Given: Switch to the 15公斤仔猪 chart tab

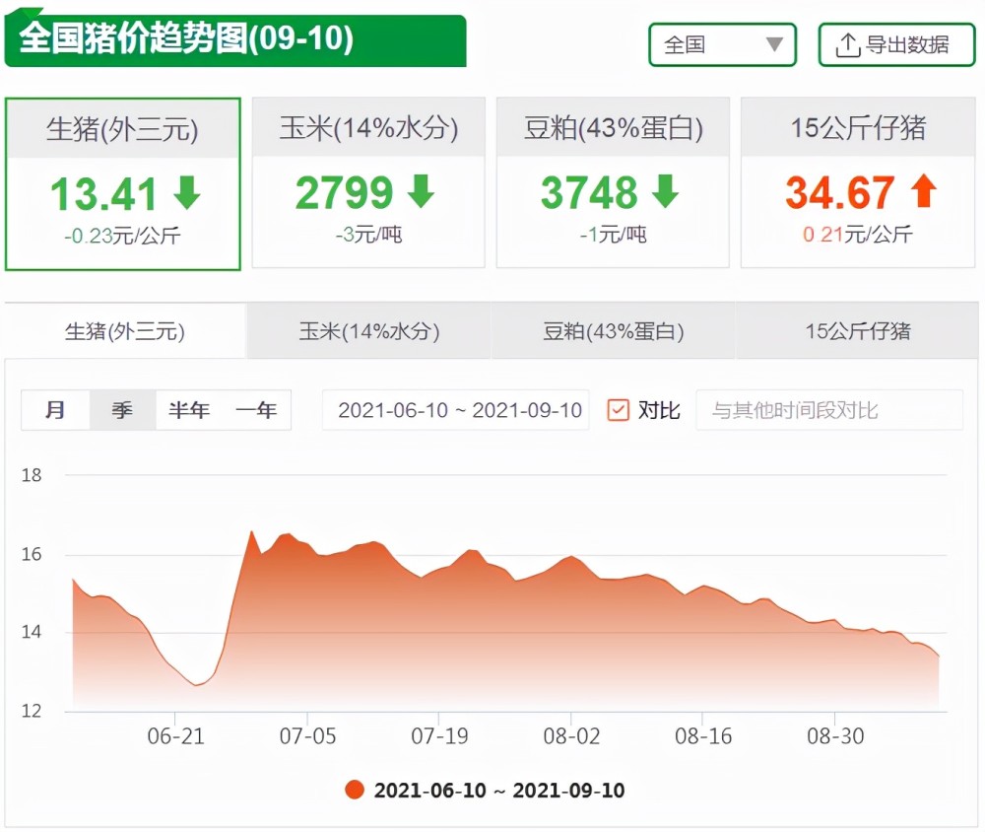Looking at the screenshot, I should pos(858,331).
